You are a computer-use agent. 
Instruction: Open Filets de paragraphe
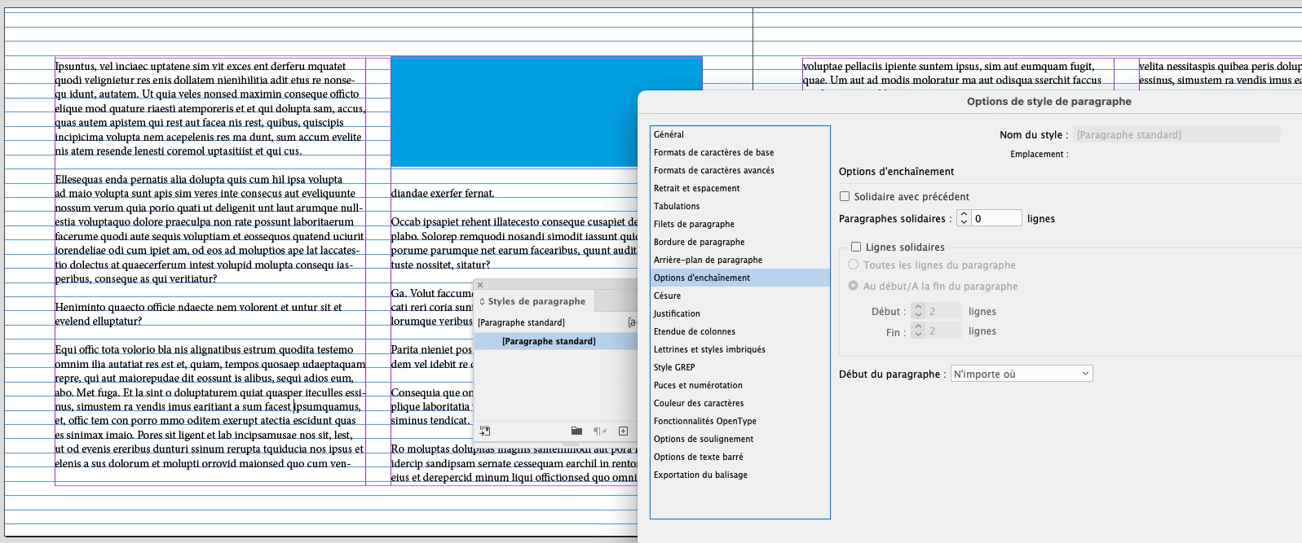(x=739, y=224)
